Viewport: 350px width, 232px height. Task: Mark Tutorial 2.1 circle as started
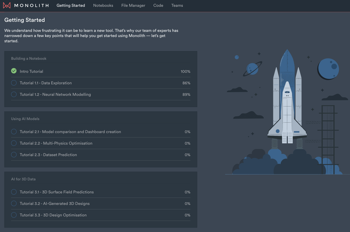click(14, 131)
